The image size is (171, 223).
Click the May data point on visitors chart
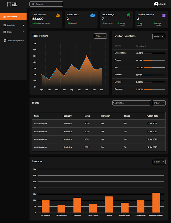49,79
